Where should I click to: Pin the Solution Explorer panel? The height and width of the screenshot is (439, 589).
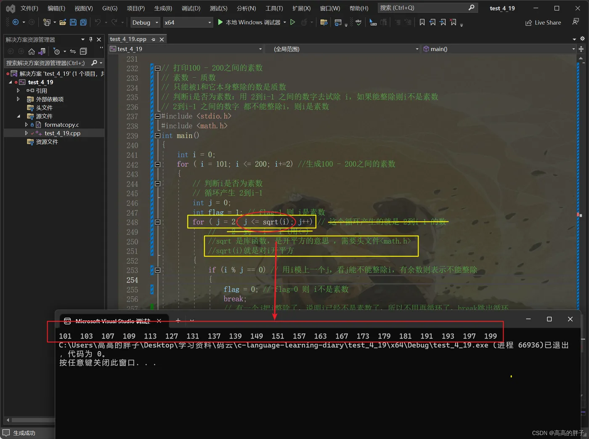pos(91,39)
